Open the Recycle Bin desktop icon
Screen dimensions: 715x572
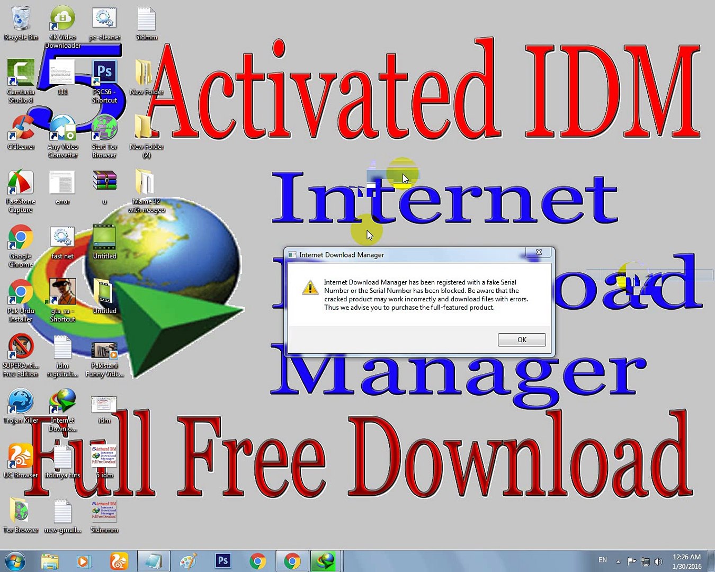pos(21,23)
